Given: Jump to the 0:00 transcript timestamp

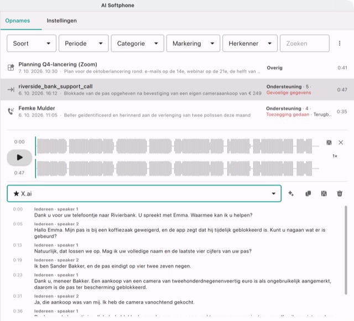Looking at the screenshot, I should [18, 209].
